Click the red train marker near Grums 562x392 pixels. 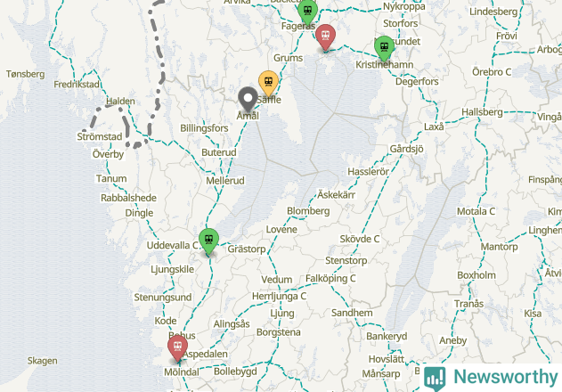coord(325,37)
